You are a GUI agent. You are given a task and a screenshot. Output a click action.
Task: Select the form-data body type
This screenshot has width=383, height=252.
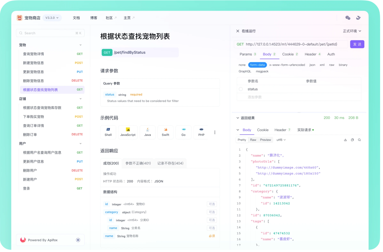pyautogui.click(x=257, y=65)
